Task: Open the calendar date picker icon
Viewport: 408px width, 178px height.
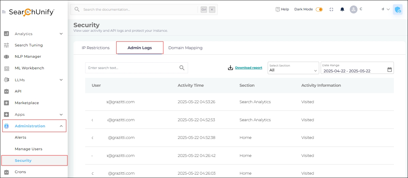Action: tap(389, 70)
